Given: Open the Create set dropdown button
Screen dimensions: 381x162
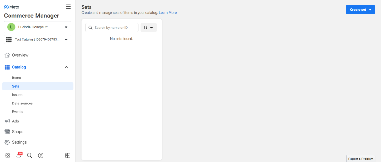Looking at the screenshot, I should (360, 9).
